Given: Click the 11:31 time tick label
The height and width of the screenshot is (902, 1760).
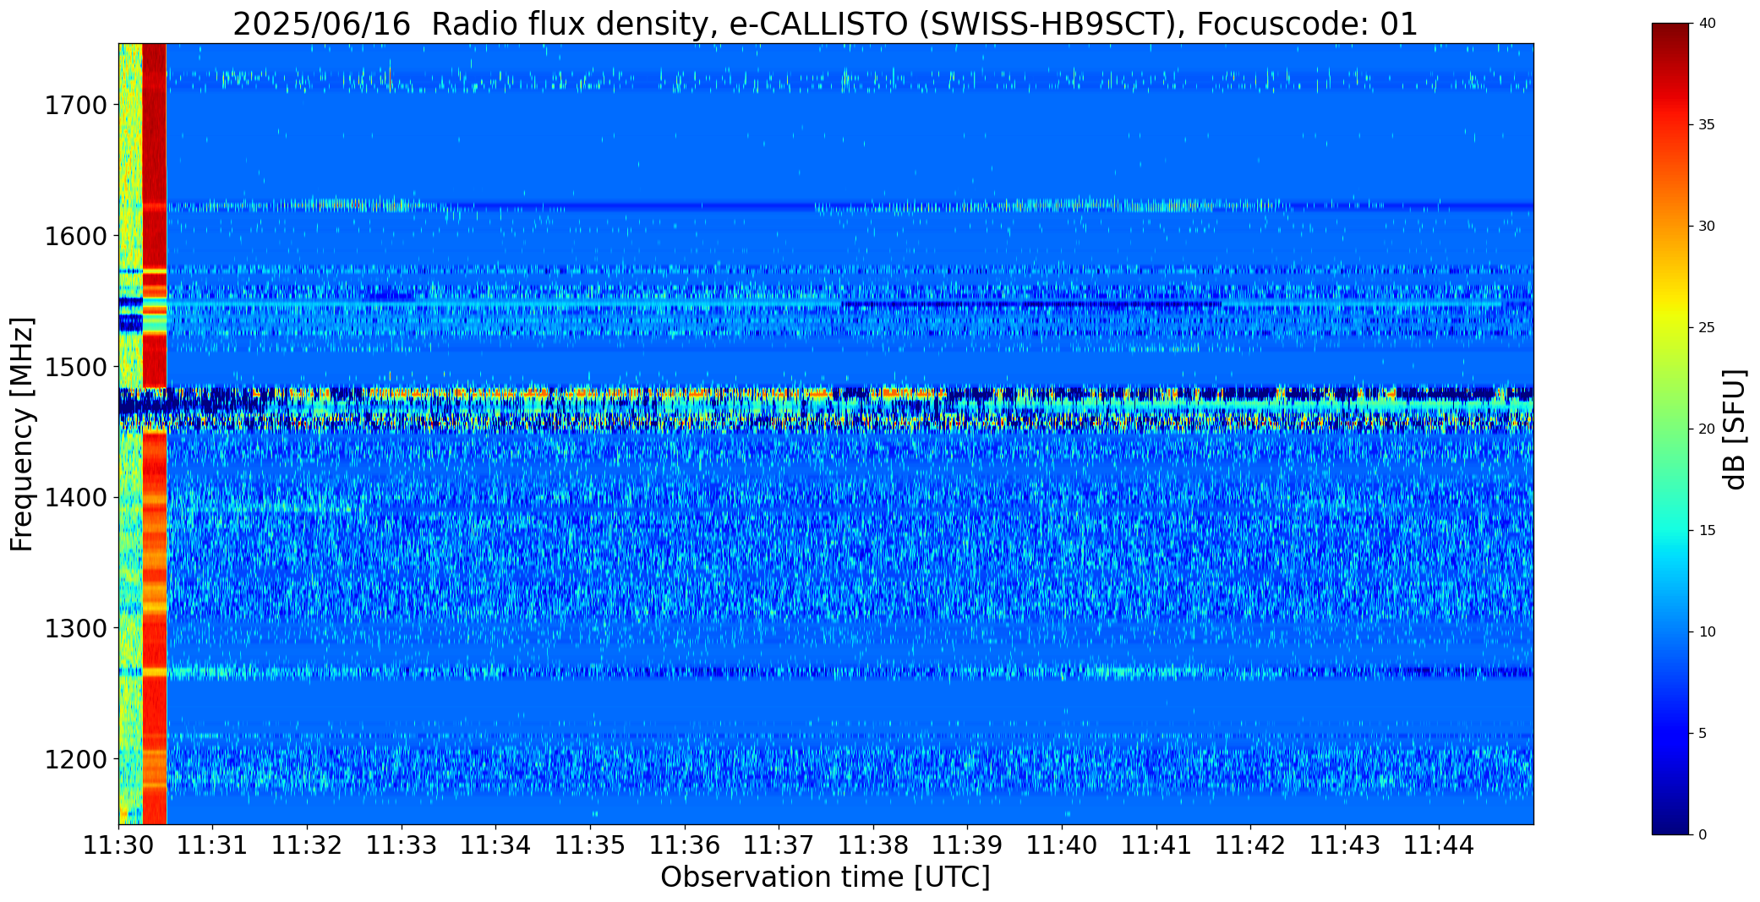Looking at the screenshot, I should (x=213, y=845).
